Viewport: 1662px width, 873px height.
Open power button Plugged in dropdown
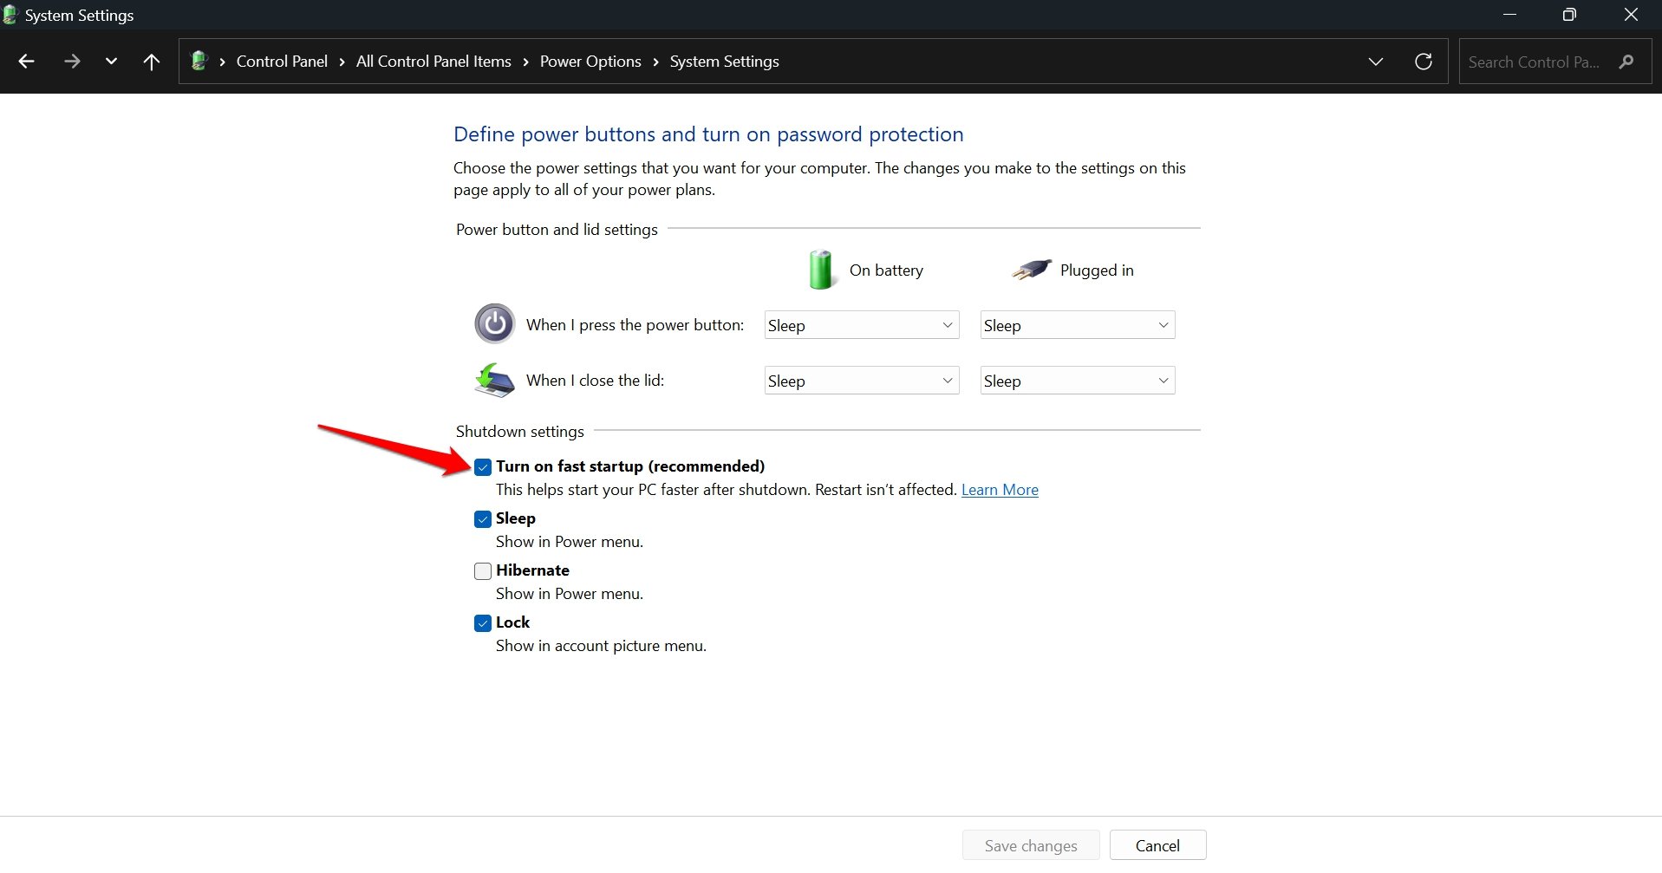pyautogui.click(x=1078, y=325)
